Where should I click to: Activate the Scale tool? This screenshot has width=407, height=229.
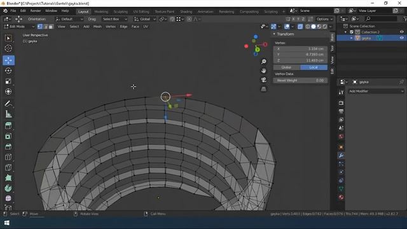pyautogui.click(x=8, y=81)
